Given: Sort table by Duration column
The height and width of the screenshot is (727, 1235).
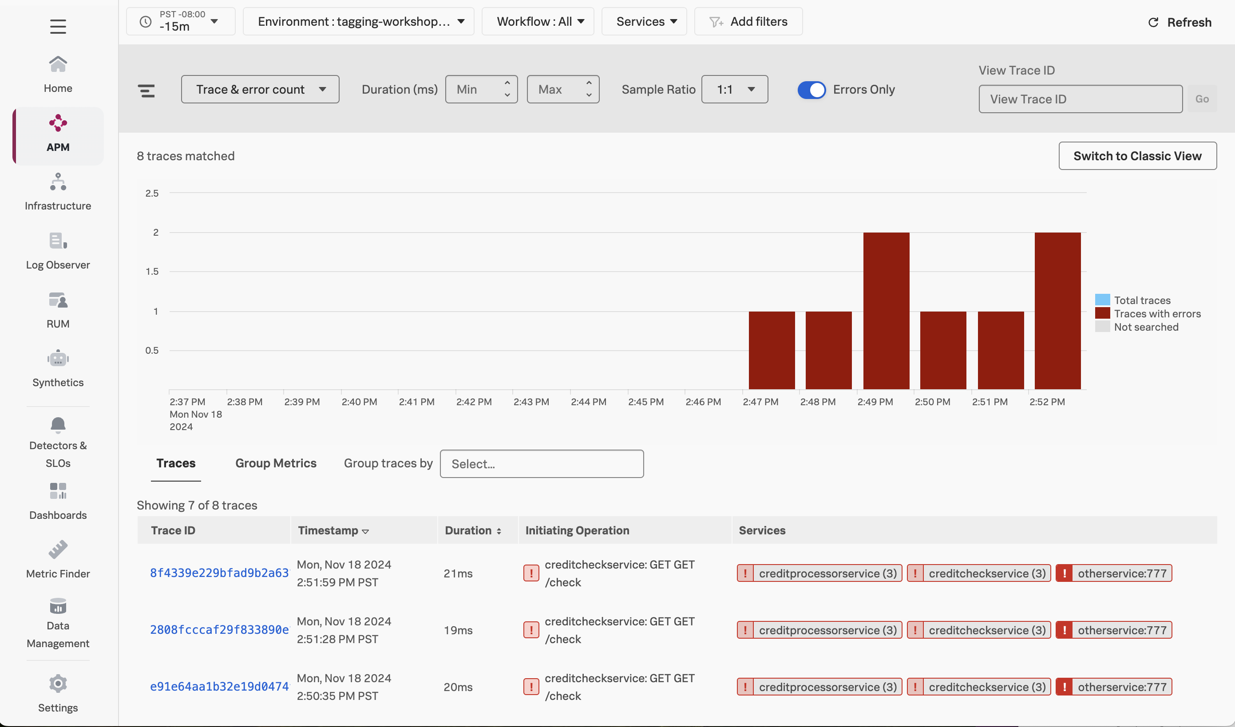Looking at the screenshot, I should (473, 530).
